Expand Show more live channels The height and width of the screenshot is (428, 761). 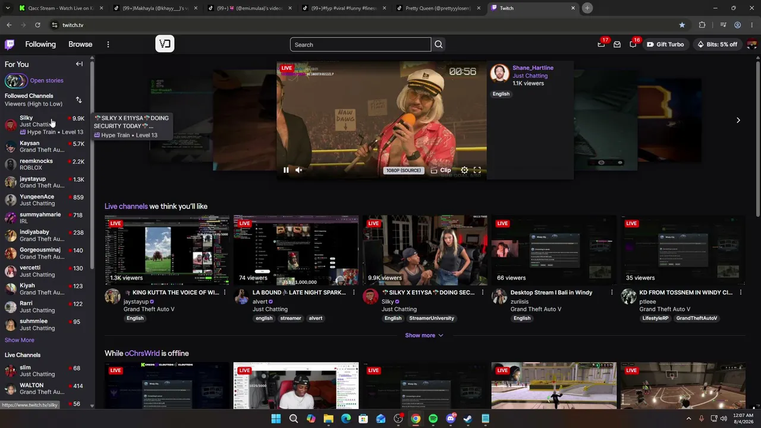tap(424, 335)
